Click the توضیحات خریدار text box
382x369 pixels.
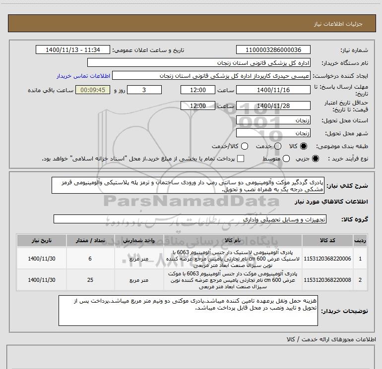188,311
